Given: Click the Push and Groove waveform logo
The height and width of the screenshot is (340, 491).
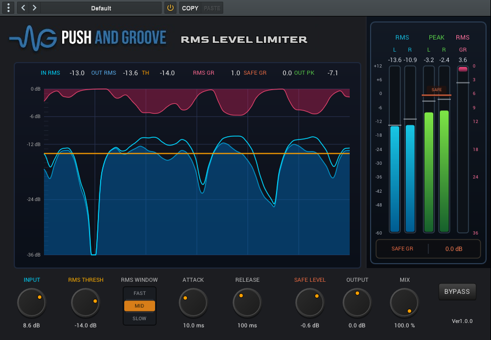Looking at the screenshot, I should pyautogui.click(x=33, y=38).
